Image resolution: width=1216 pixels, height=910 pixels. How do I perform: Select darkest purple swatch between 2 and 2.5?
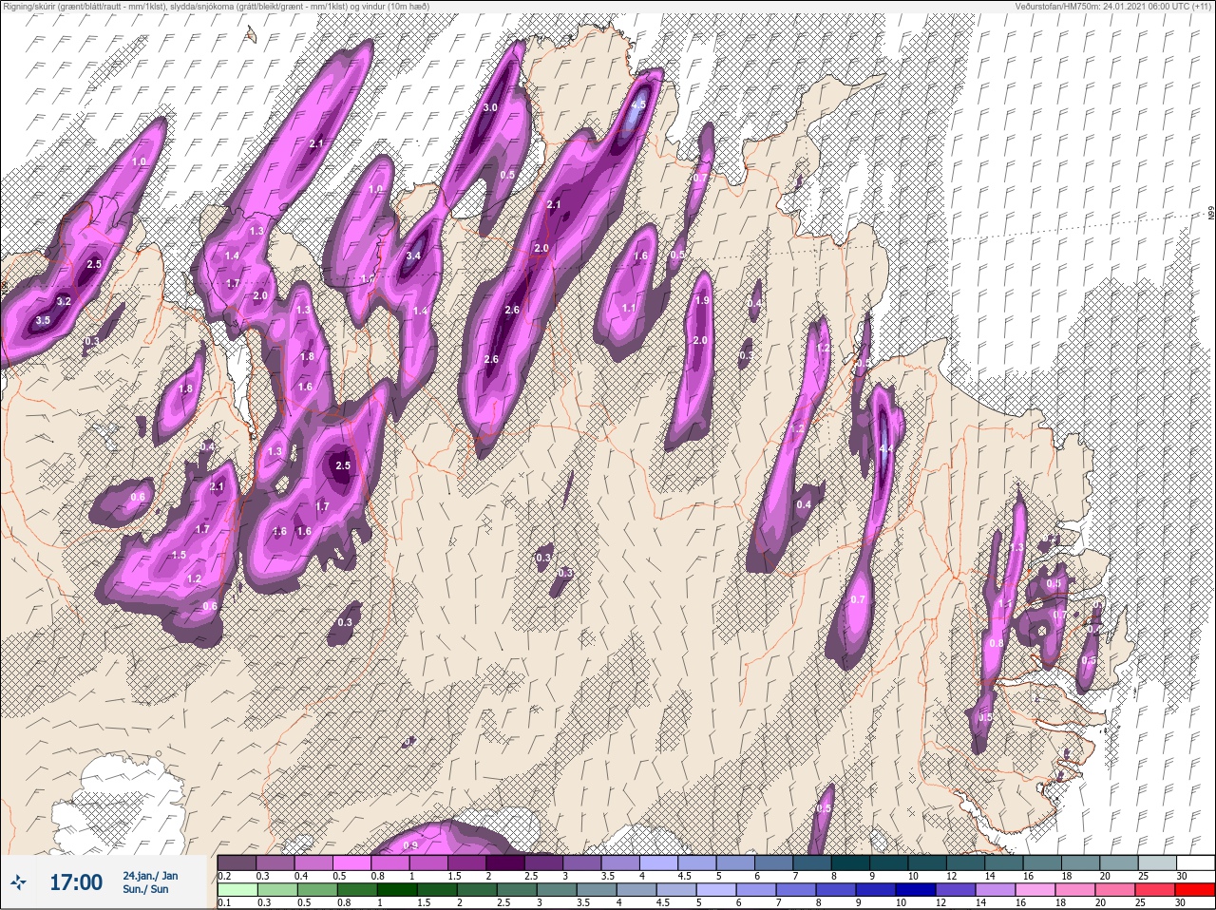point(507,863)
